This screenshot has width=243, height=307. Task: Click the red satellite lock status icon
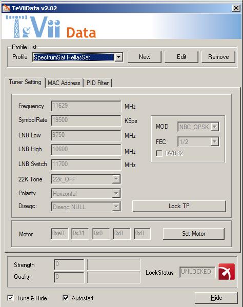point(227,272)
